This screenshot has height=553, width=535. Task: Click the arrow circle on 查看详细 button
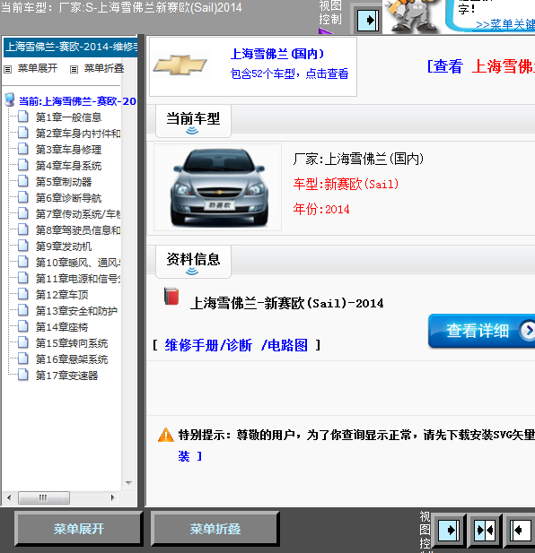529,331
